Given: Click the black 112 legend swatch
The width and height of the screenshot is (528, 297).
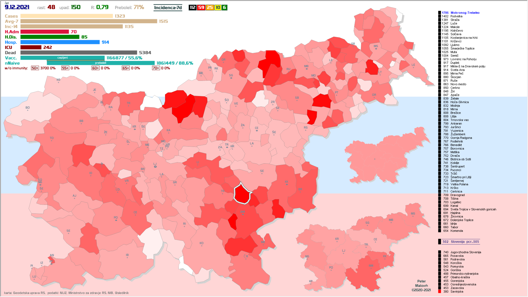Looking at the screenshot, I should point(193,7).
